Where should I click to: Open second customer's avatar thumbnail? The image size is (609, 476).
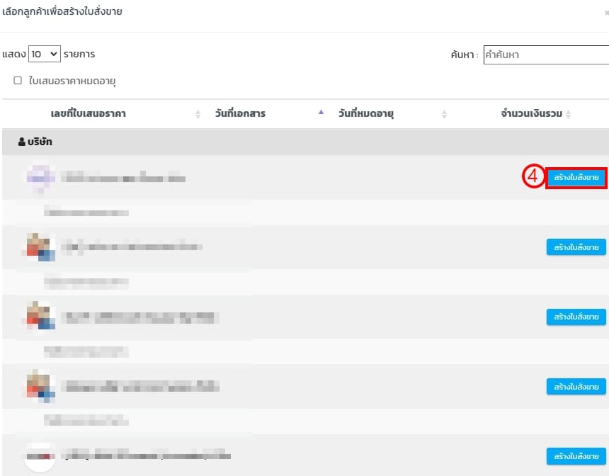(x=40, y=247)
